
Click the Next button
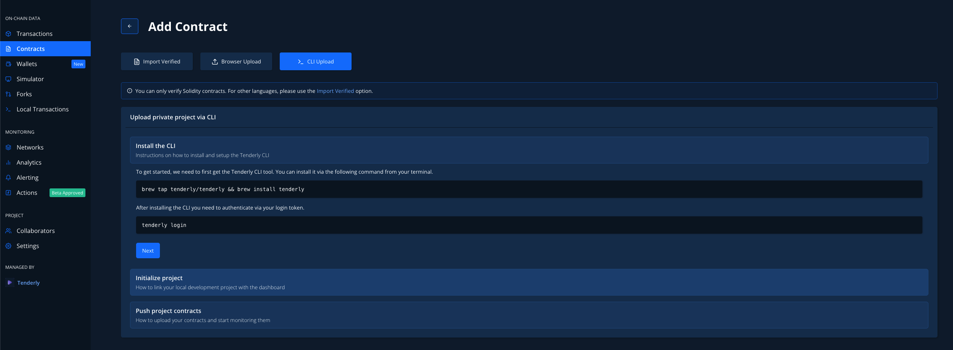148,250
